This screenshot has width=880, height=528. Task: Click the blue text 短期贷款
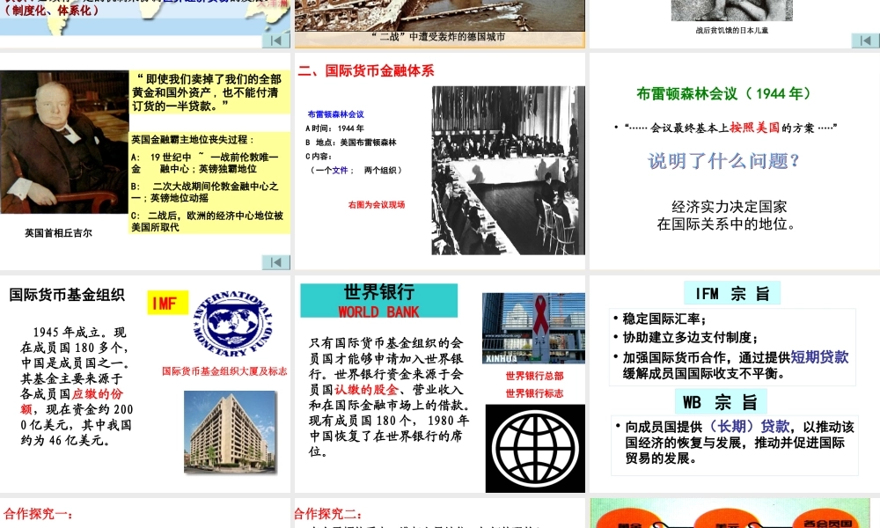pyautogui.click(x=819, y=357)
